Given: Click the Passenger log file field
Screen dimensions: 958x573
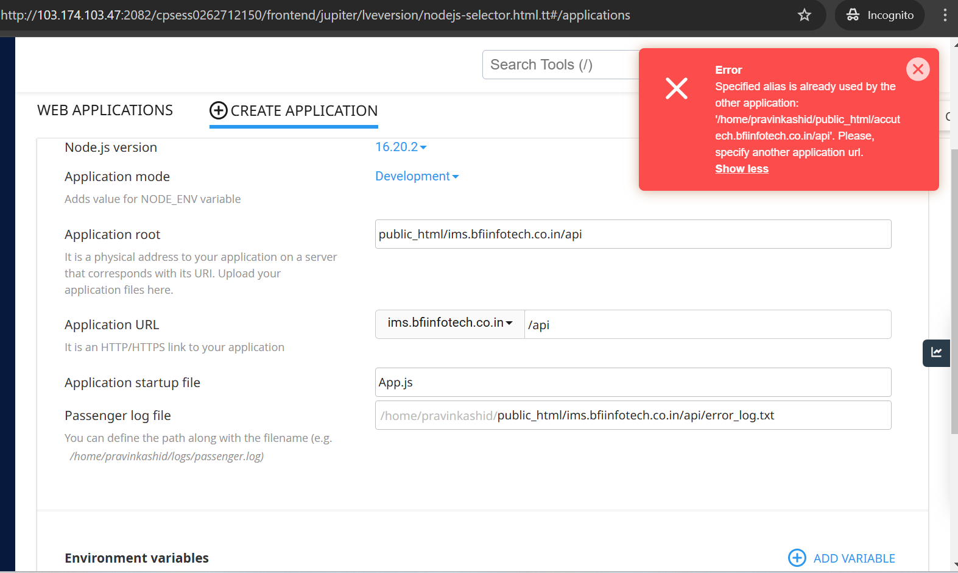Looking at the screenshot, I should [633, 416].
